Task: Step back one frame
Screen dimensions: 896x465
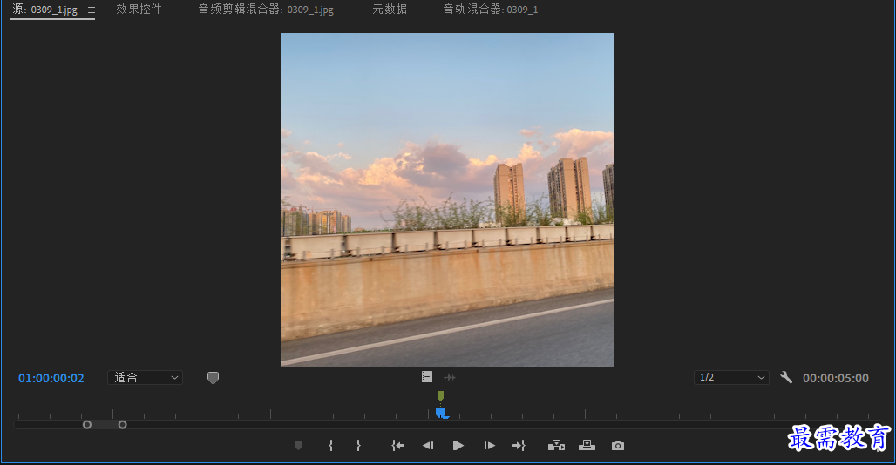Action: (x=428, y=446)
